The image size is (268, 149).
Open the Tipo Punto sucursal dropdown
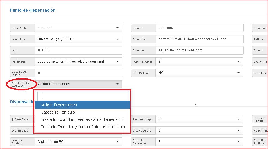click(x=78, y=28)
